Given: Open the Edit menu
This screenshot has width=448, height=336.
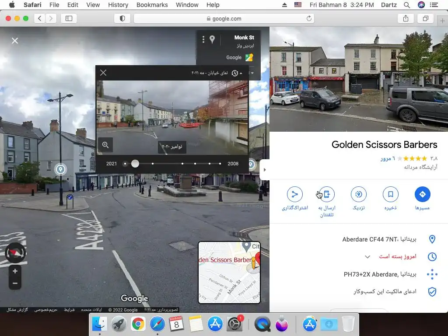Looking at the screenshot, I should click(73, 5).
